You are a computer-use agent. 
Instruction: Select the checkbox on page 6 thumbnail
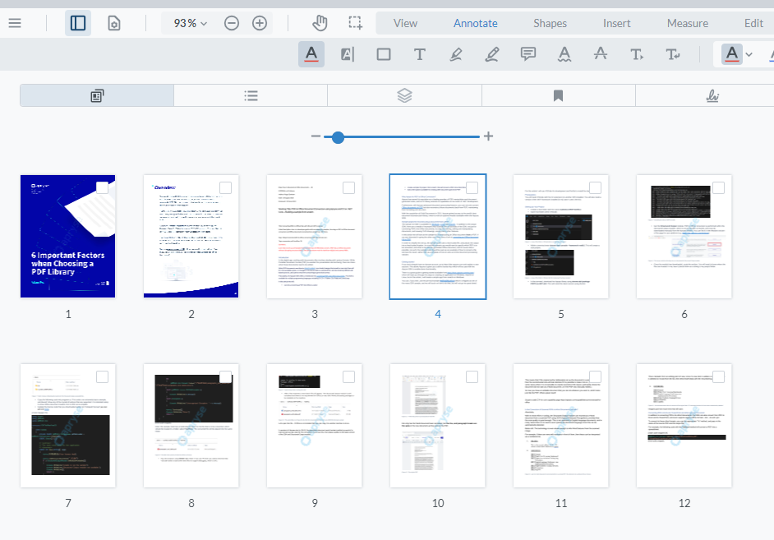[718, 187]
